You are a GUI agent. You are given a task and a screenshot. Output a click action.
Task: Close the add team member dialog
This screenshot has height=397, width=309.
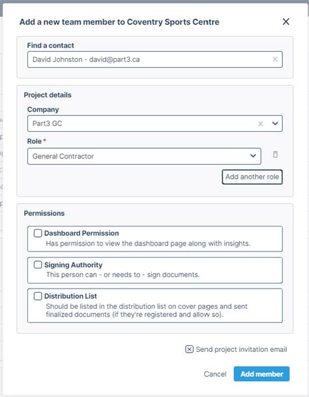(x=286, y=22)
